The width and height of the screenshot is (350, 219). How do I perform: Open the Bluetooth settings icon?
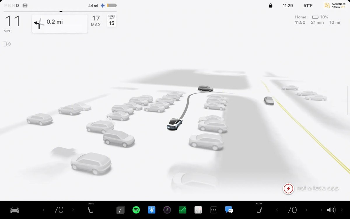click(x=151, y=210)
